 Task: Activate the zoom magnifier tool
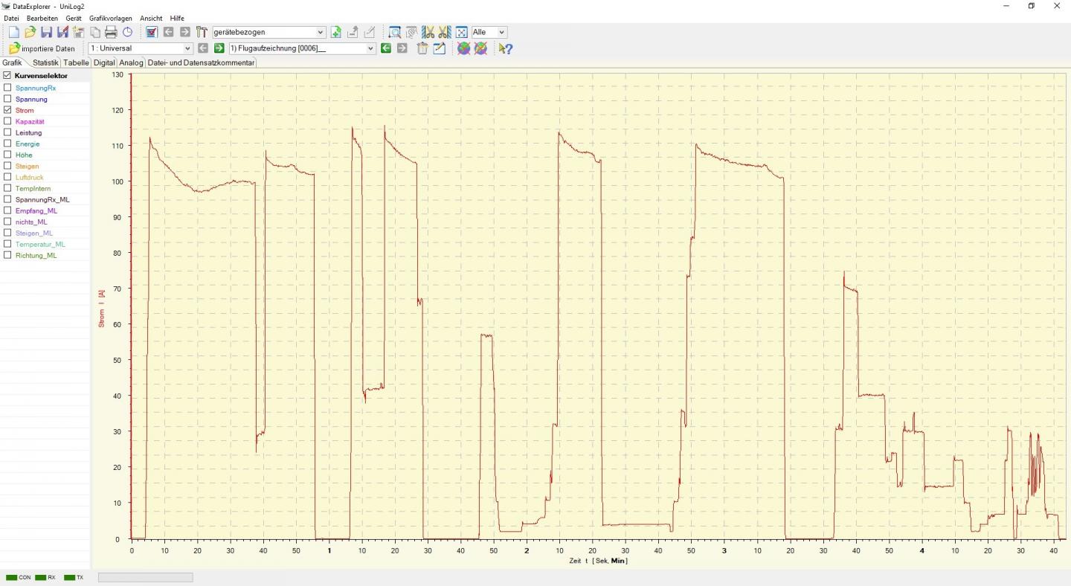pyautogui.click(x=395, y=32)
